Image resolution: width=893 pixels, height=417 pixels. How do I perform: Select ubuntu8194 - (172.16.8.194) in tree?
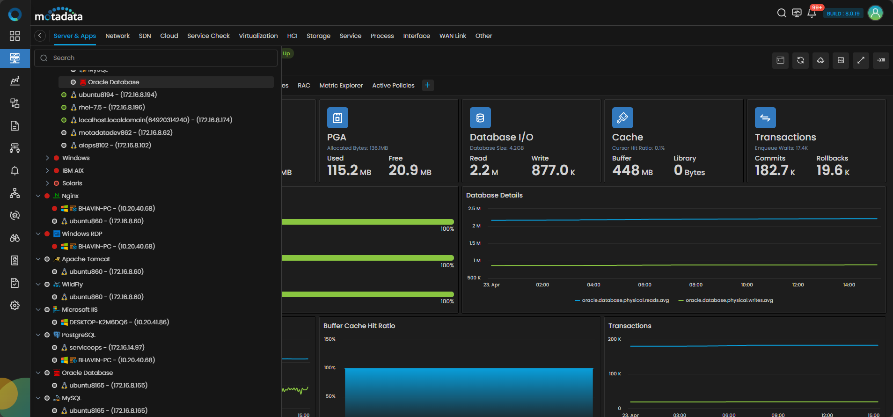[117, 95]
